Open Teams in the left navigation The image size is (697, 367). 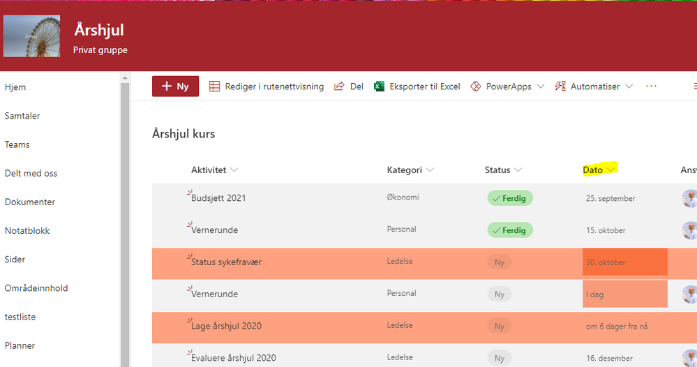(x=17, y=144)
